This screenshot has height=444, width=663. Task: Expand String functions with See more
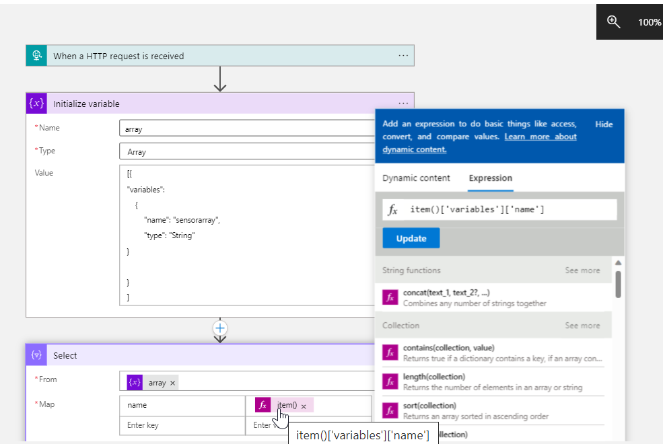[x=582, y=270]
